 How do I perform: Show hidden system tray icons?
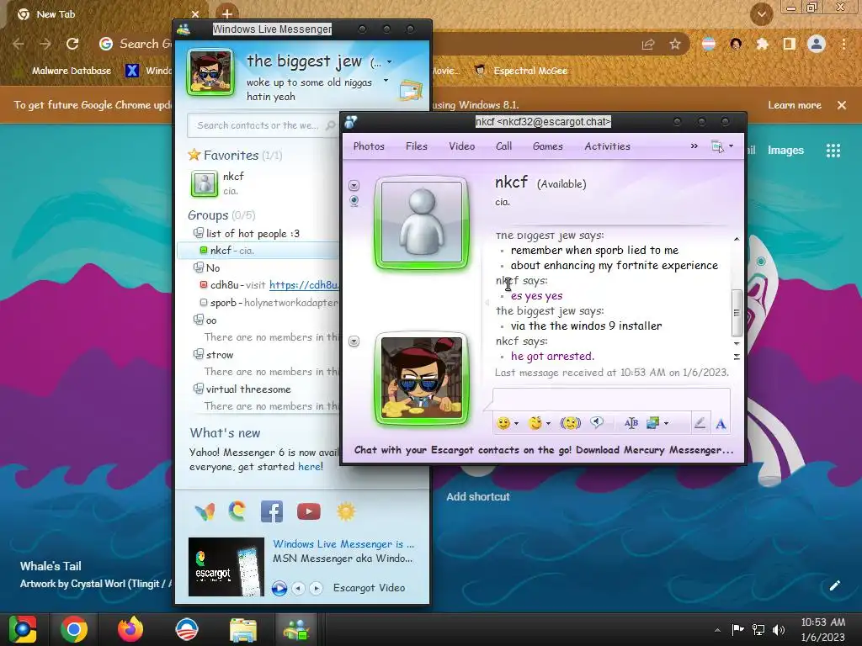(x=717, y=631)
